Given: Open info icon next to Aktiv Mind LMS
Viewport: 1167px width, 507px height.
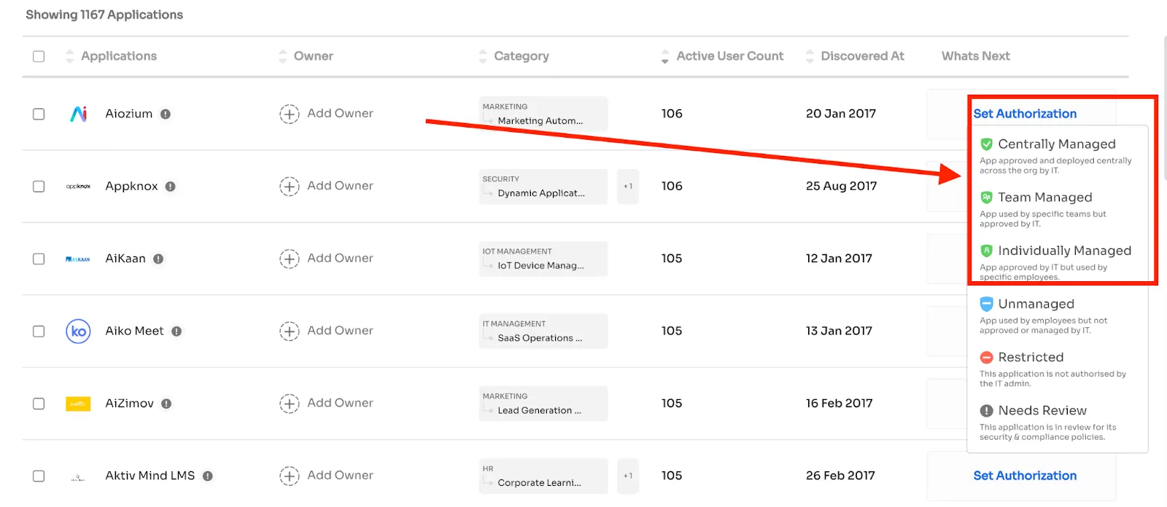Looking at the screenshot, I should point(208,476).
